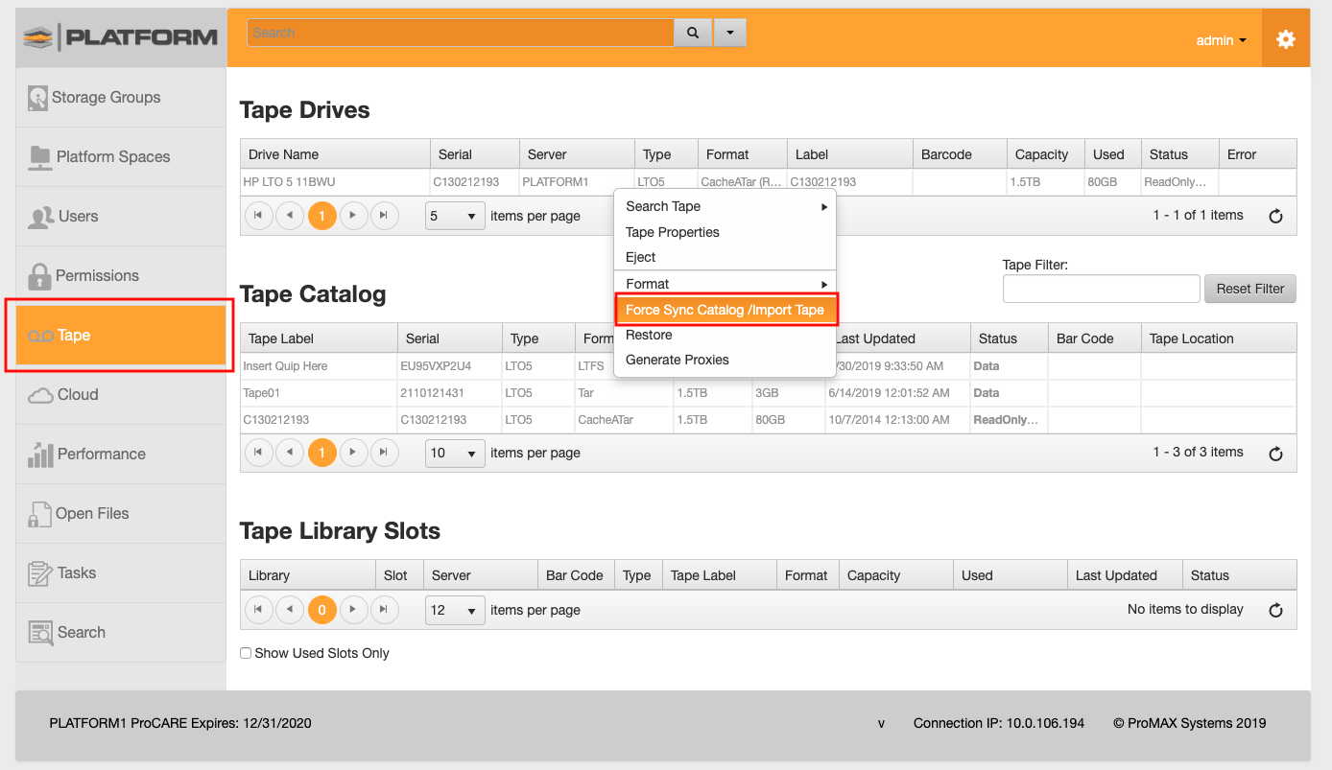This screenshot has height=770, width=1332.
Task: Select the HP LTO 5 11BWU drive row
Action: tap(768, 182)
